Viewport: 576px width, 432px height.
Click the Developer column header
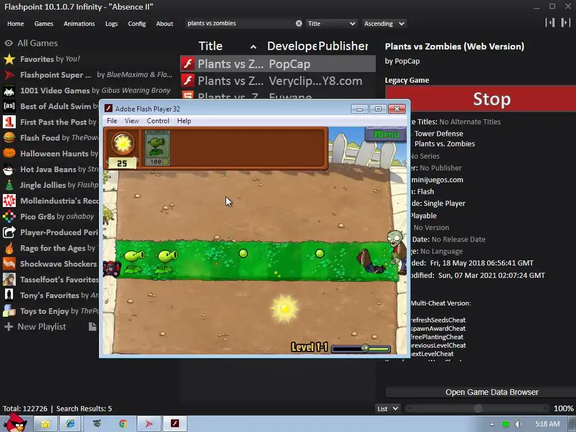point(292,46)
